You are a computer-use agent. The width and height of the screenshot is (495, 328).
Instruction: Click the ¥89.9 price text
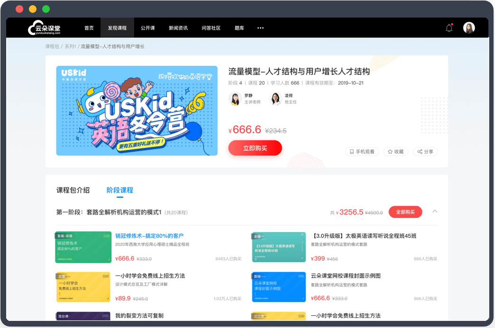click(x=123, y=298)
